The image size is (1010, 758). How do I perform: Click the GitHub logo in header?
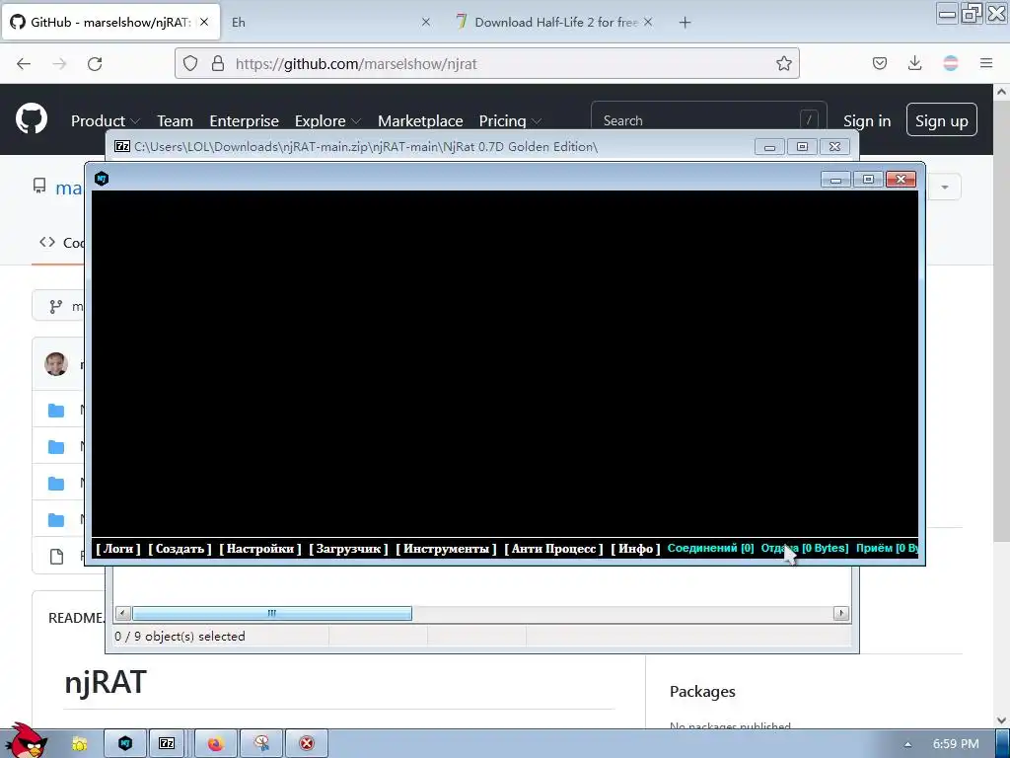pos(31,118)
